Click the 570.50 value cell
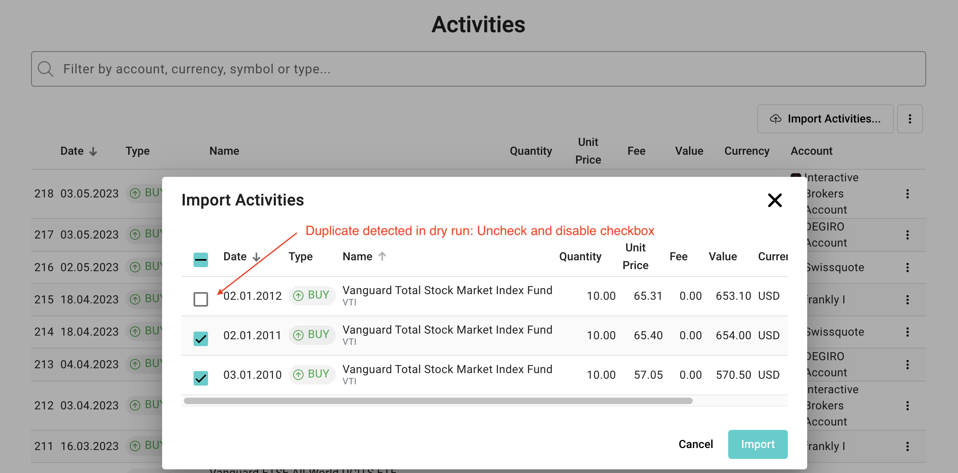The width and height of the screenshot is (958, 473). coord(733,375)
